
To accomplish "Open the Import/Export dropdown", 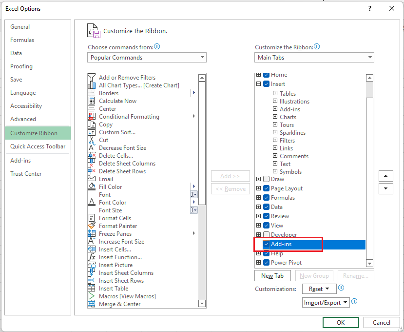I will pyautogui.click(x=326, y=302).
